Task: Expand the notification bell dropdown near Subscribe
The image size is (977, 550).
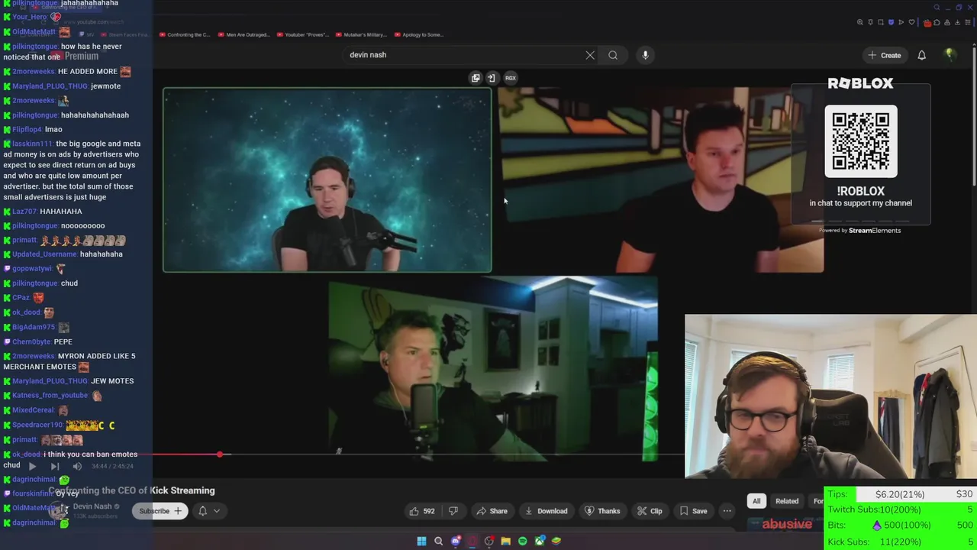Action: tap(208, 511)
